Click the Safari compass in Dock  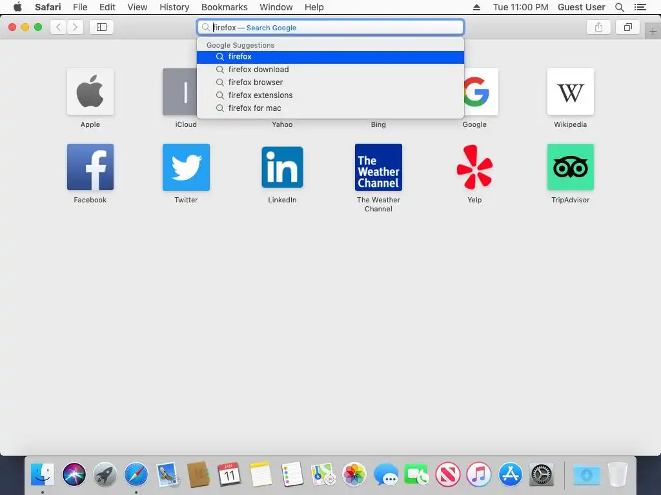click(x=136, y=474)
